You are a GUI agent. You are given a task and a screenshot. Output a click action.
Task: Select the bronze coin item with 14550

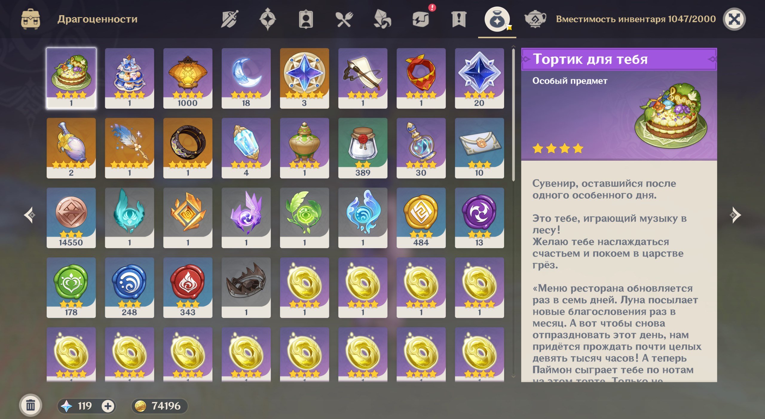(x=71, y=218)
